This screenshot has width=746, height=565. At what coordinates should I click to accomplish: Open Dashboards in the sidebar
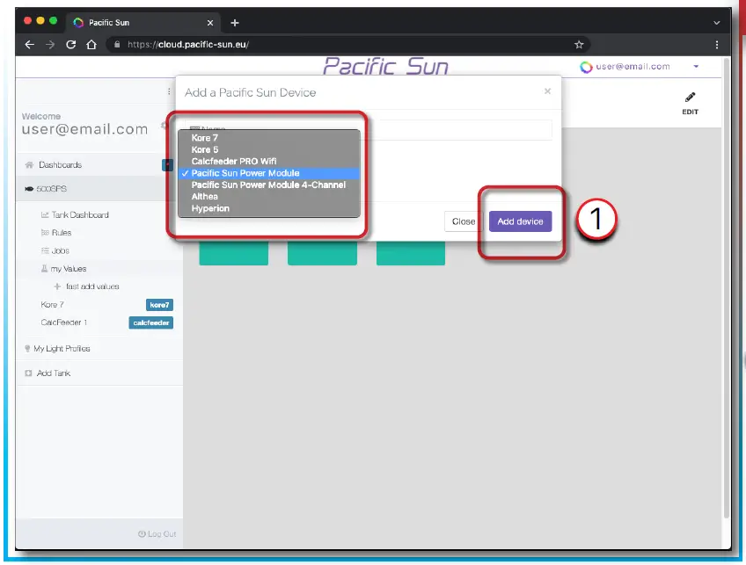coord(61,165)
